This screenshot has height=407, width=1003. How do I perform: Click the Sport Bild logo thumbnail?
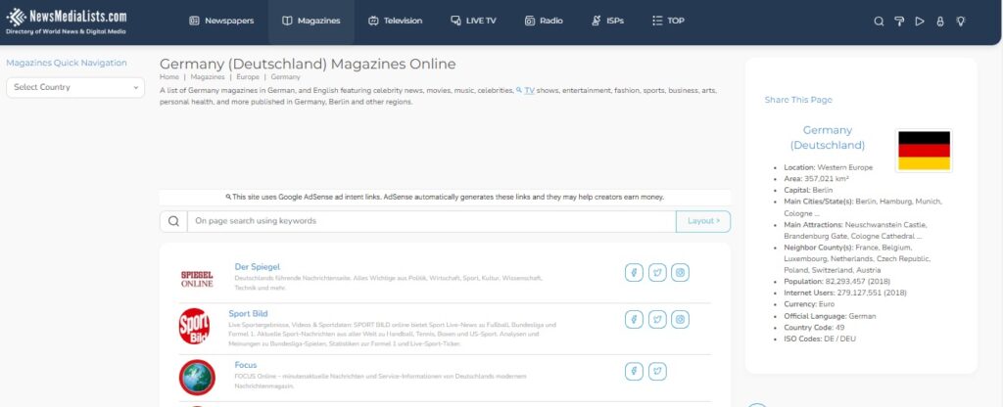pos(195,326)
